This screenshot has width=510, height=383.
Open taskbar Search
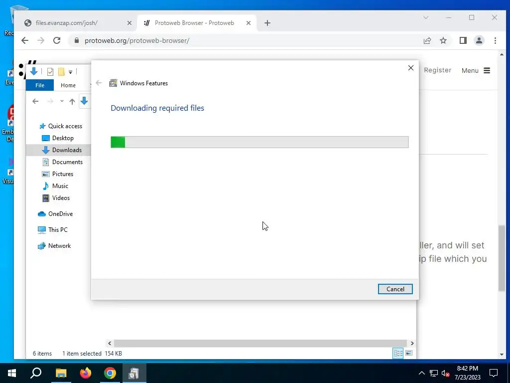point(36,373)
